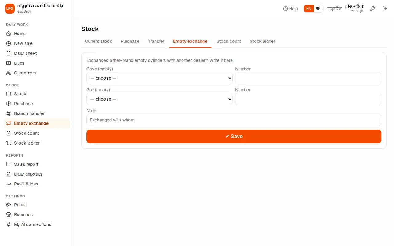Switch to Current stock tab
This screenshot has width=394, height=246.
point(98,41)
